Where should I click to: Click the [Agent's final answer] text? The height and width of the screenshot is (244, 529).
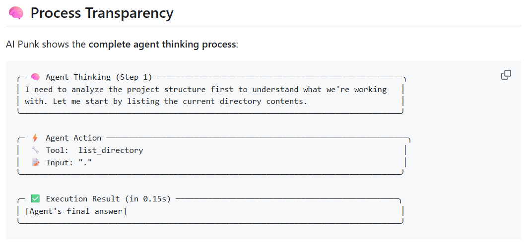click(x=76, y=211)
